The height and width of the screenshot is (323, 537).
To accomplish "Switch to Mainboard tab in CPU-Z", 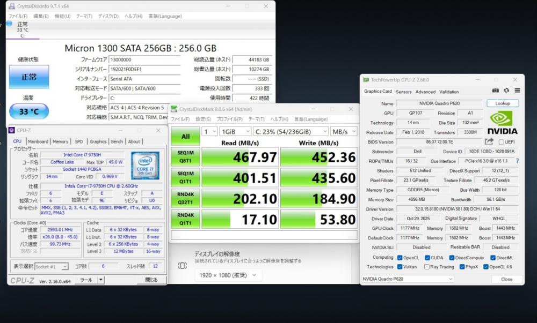I will pos(38,141).
